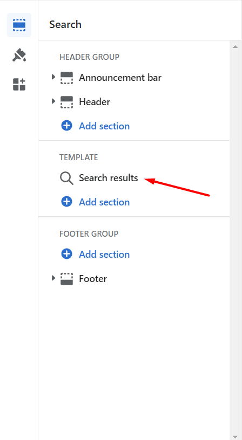This screenshot has width=242, height=440.
Task: Select the Search results template section
Action: (x=109, y=178)
